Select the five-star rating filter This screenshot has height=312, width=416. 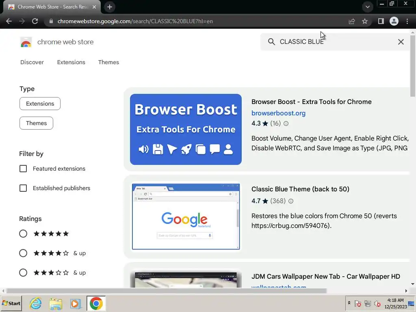click(x=23, y=234)
